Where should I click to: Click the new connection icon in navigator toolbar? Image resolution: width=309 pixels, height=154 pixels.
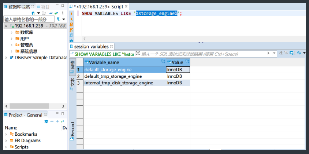[x=33, y=13]
